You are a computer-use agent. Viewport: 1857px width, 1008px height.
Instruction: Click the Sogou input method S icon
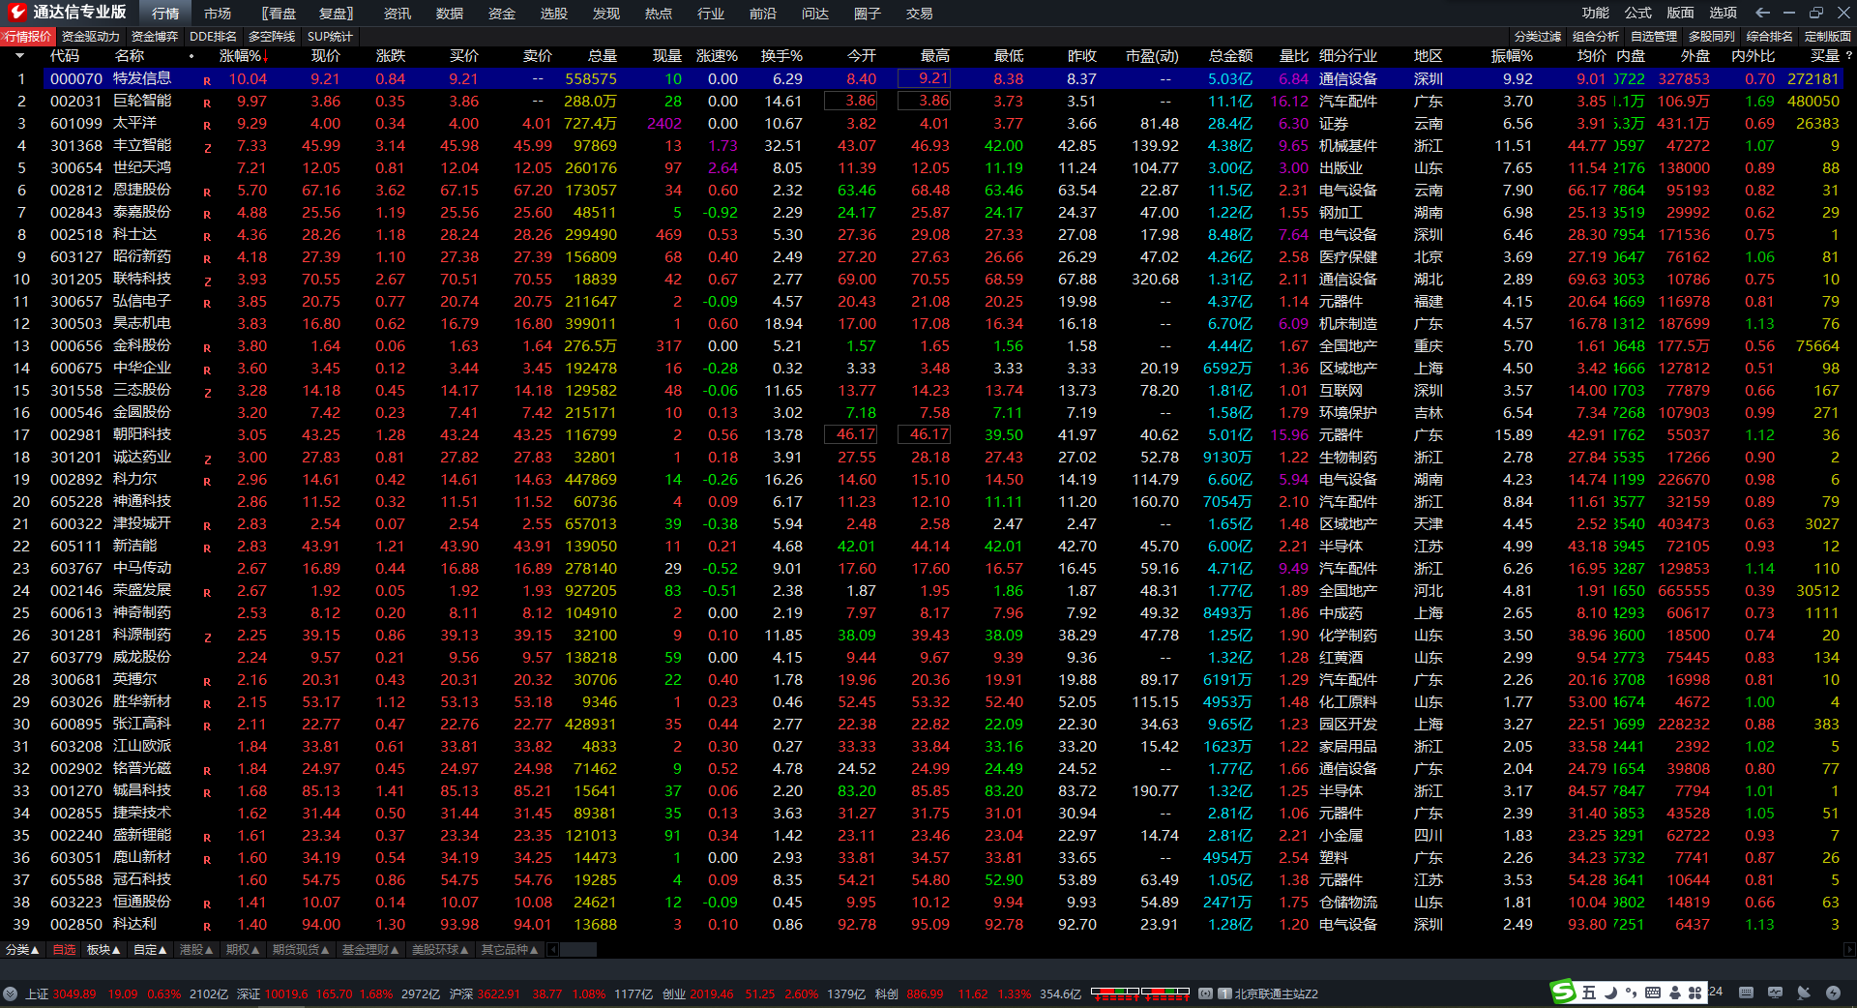pos(1563,992)
